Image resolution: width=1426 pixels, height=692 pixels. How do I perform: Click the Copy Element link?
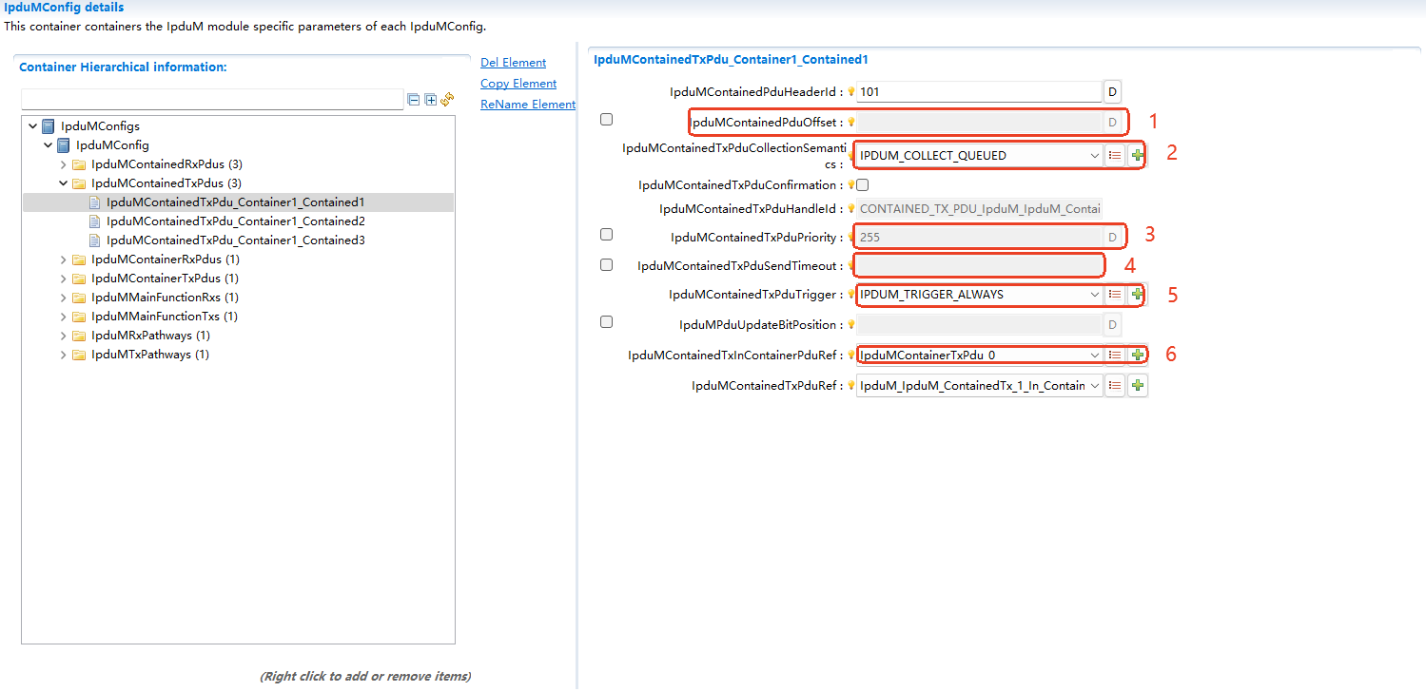(518, 83)
